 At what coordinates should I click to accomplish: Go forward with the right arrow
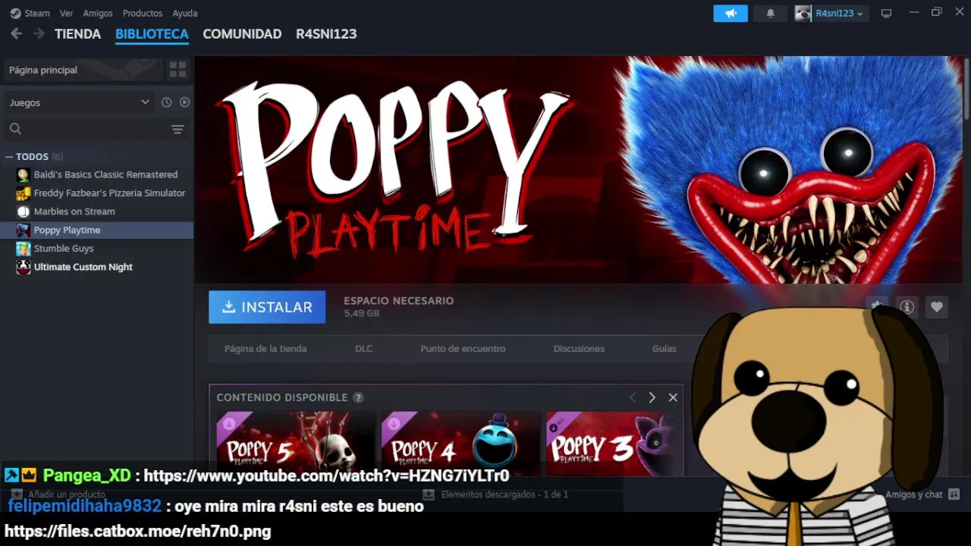tap(39, 33)
